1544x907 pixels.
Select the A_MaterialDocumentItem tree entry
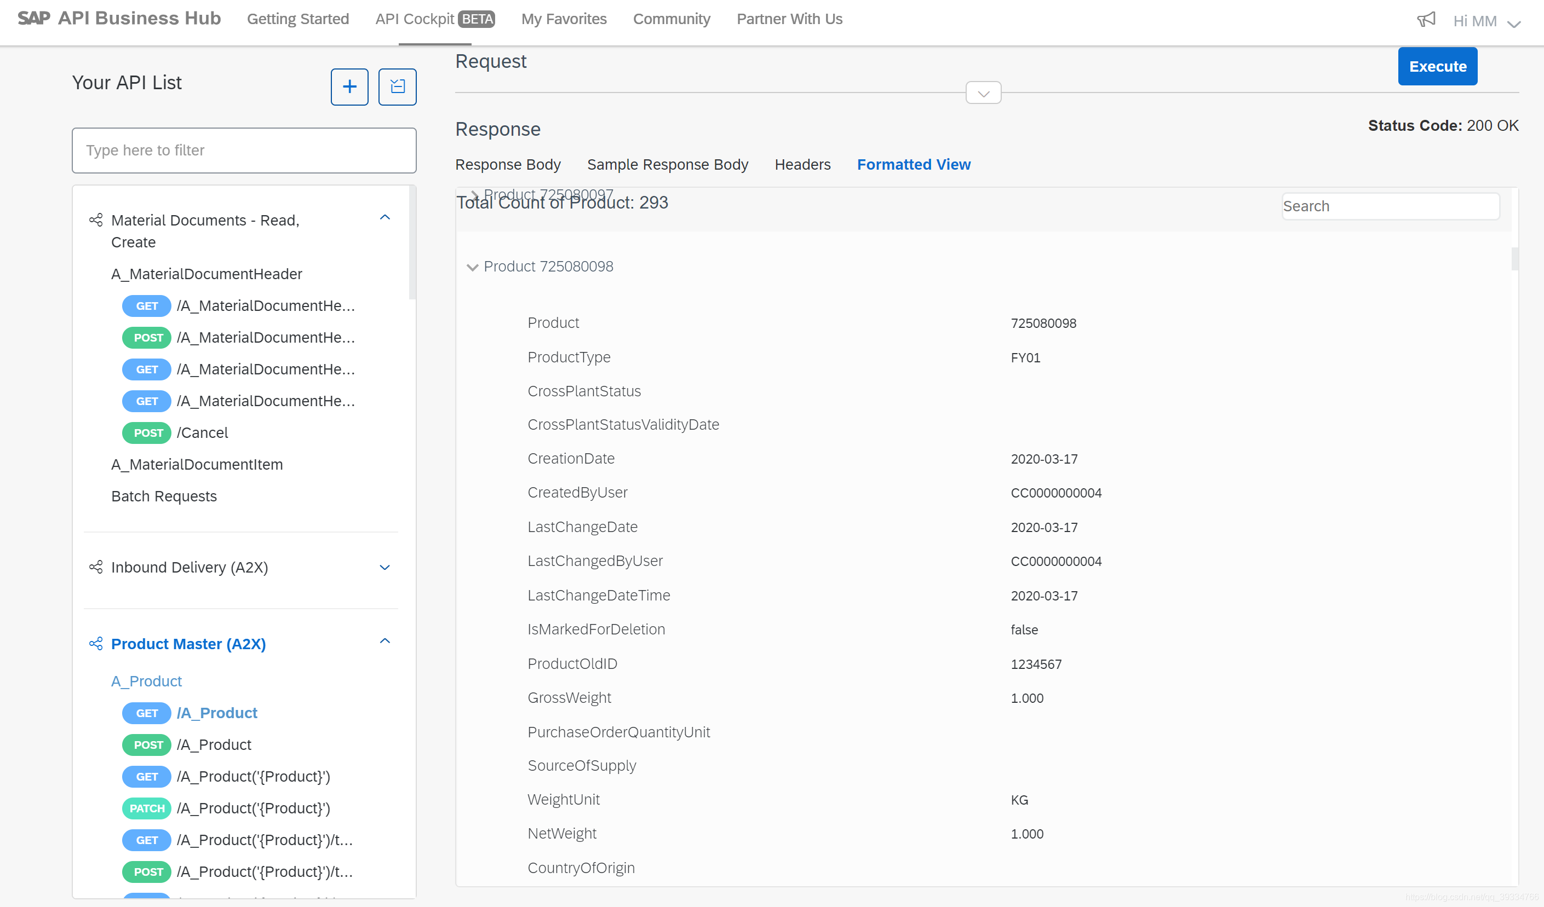[x=197, y=464]
